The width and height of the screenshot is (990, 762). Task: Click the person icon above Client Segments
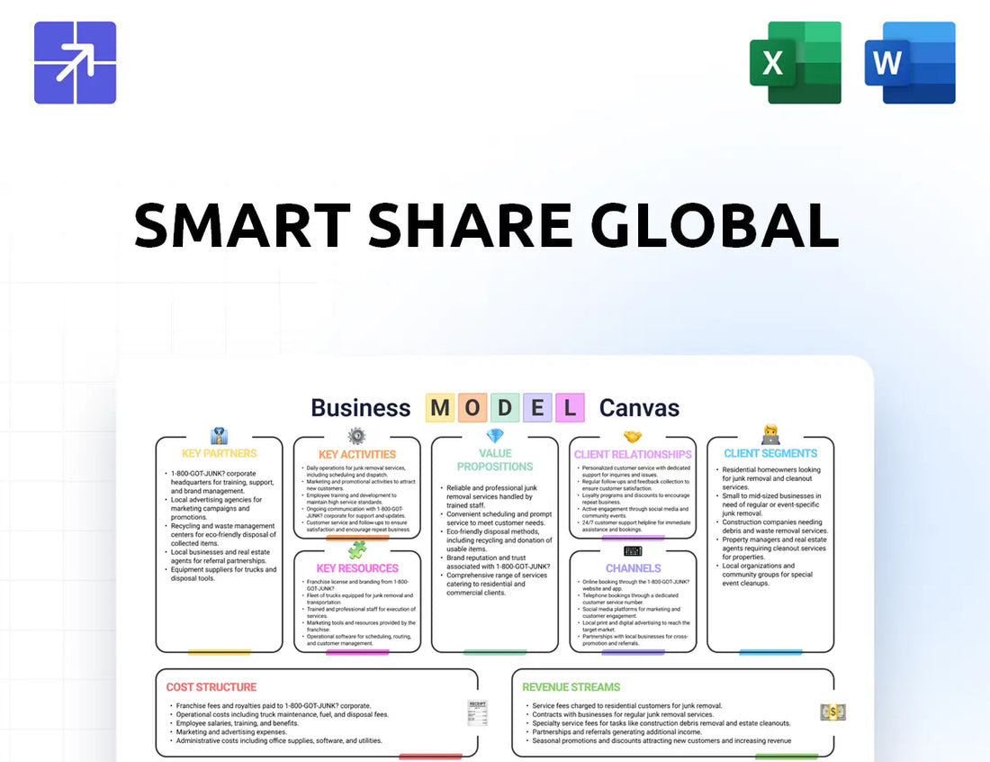(x=771, y=435)
